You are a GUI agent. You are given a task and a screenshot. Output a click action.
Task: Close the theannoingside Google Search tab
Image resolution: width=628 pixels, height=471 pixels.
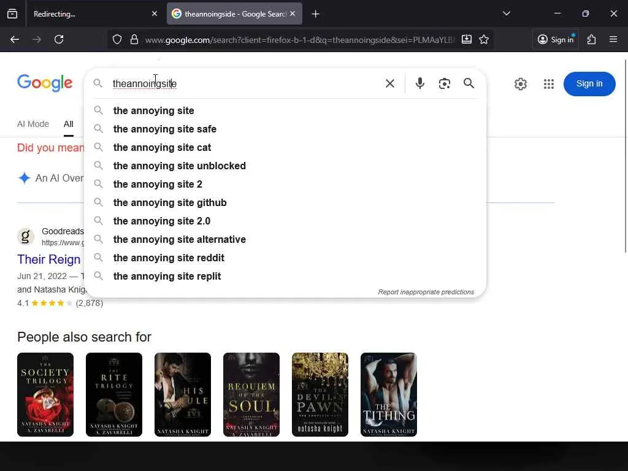pyautogui.click(x=293, y=13)
